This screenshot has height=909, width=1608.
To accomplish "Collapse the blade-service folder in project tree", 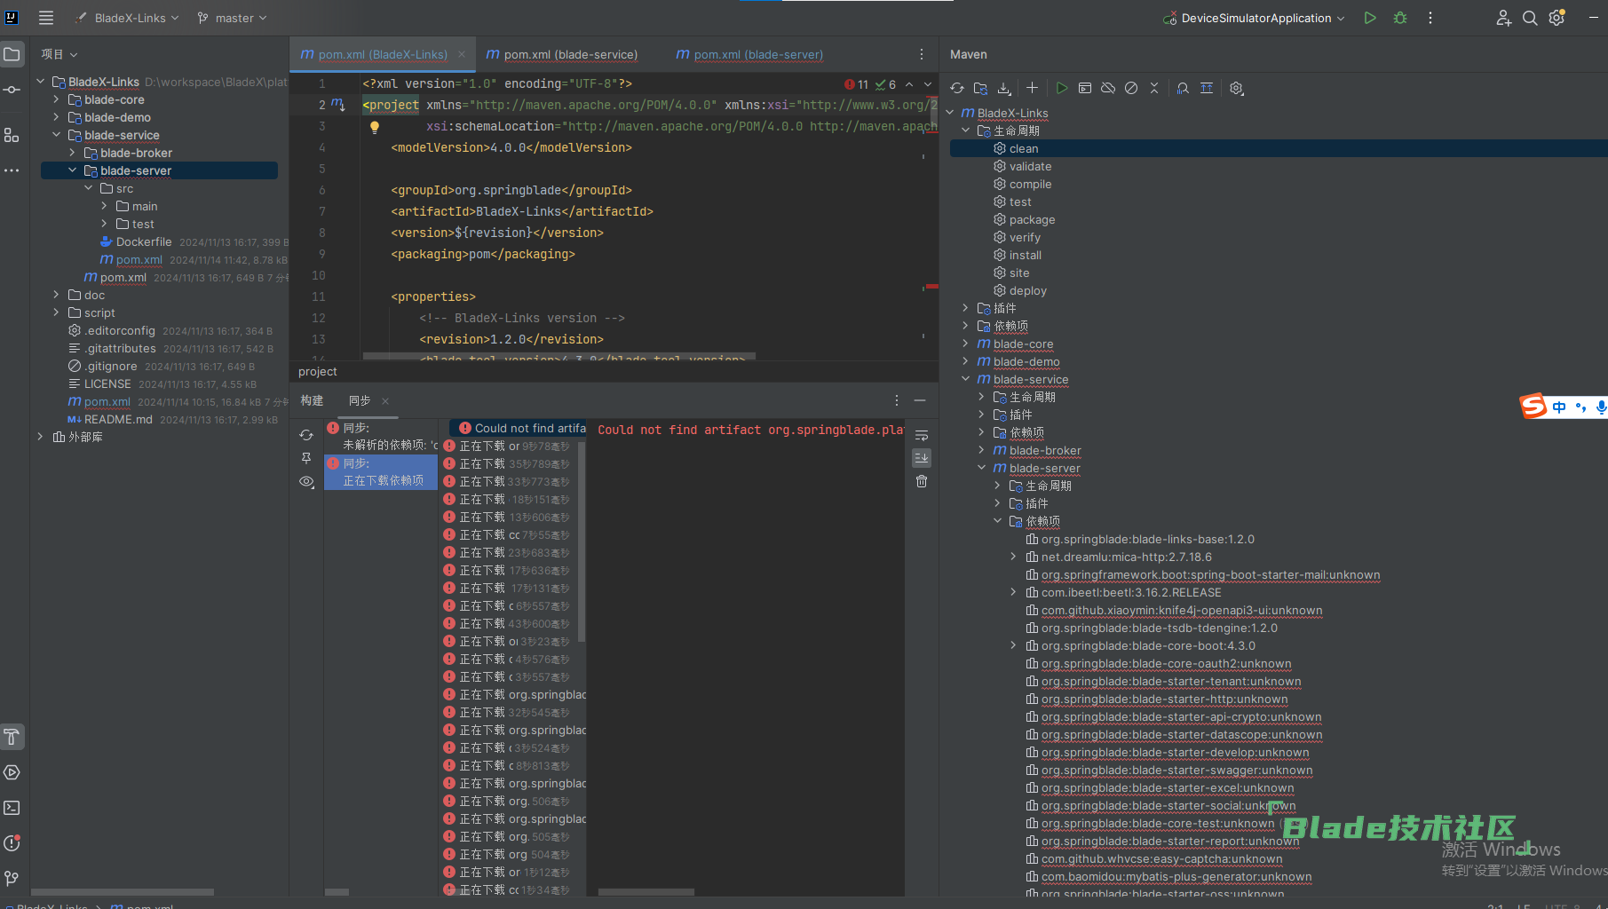I will (56, 135).
